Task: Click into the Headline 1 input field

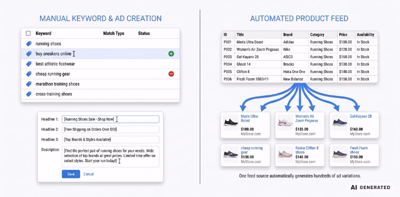Action: coord(110,119)
